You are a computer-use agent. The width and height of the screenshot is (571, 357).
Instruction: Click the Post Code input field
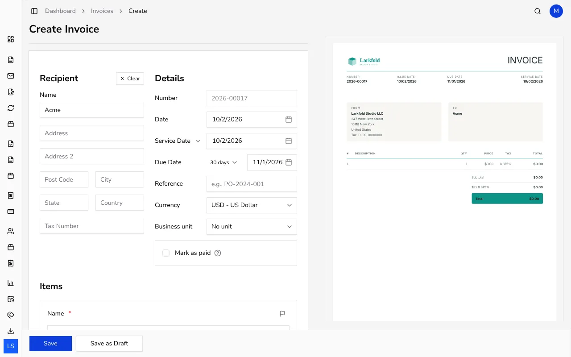pos(64,179)
